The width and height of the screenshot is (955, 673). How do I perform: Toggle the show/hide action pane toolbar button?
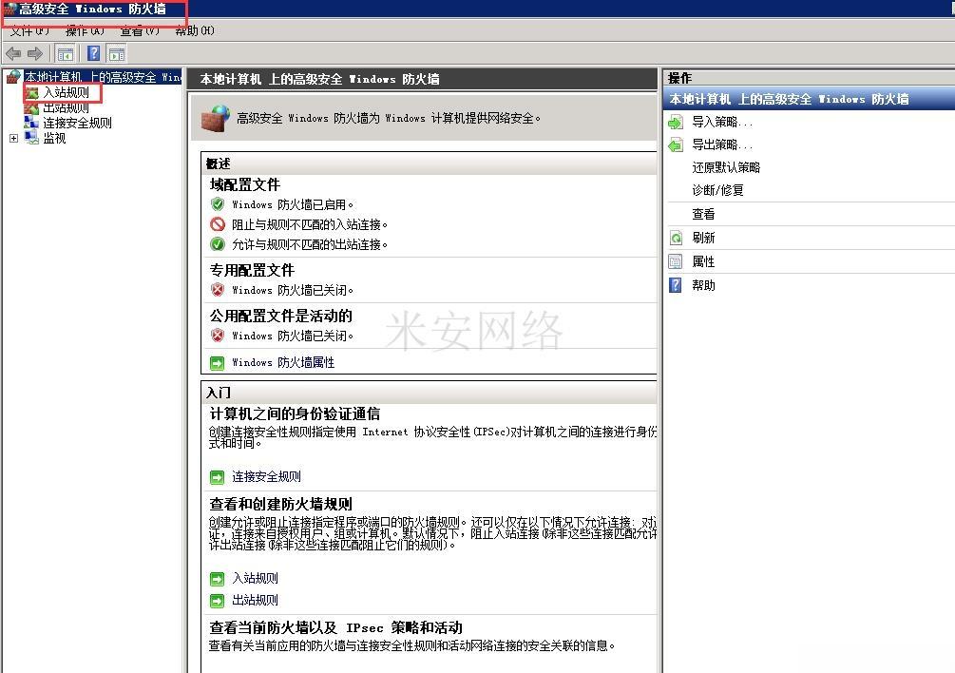pyautogui.click(x=117, y=53)
